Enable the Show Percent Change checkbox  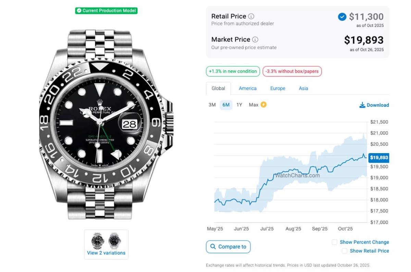335,242
